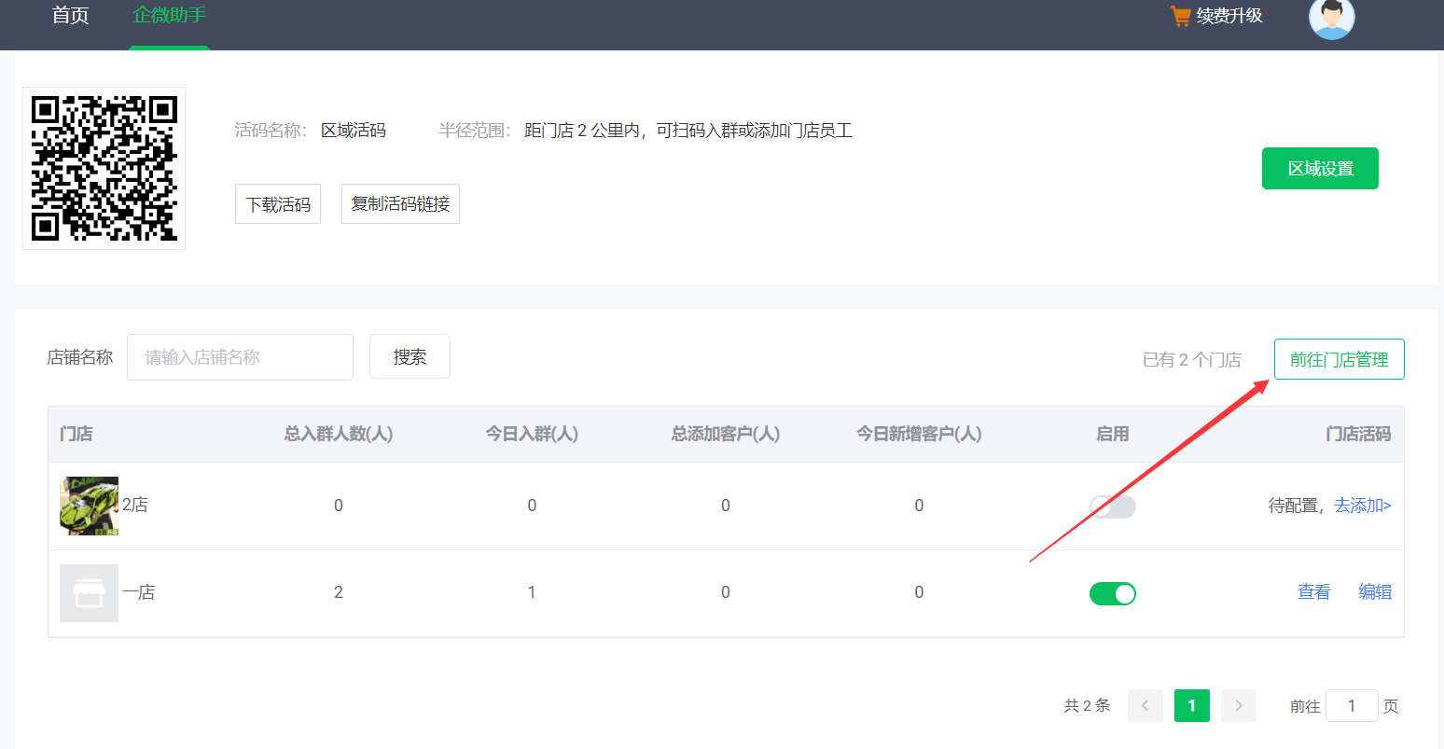This screenshot has width=1444, height=749.
Task: Click the 一店 store name
Action: [139, 592]
